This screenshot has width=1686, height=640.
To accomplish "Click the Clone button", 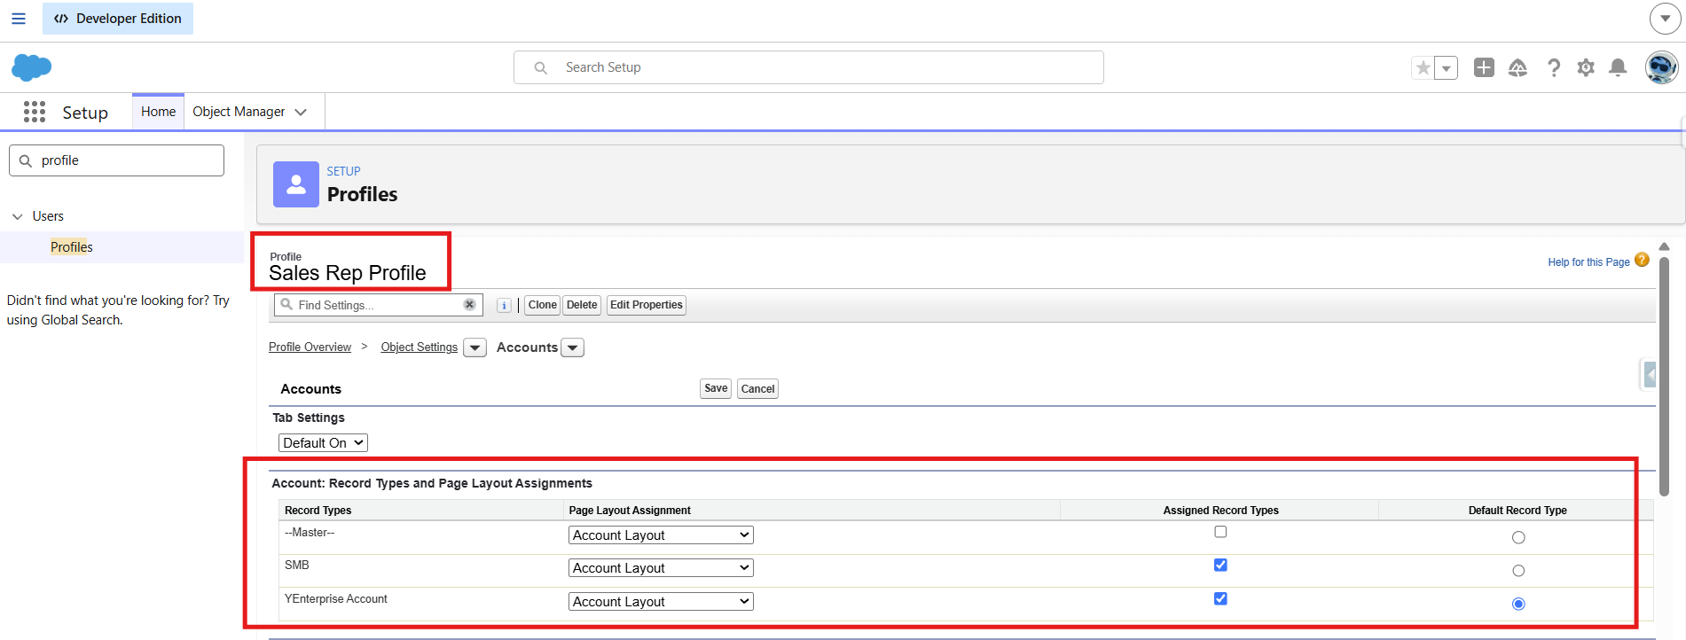I will click(x=542, y=305).
